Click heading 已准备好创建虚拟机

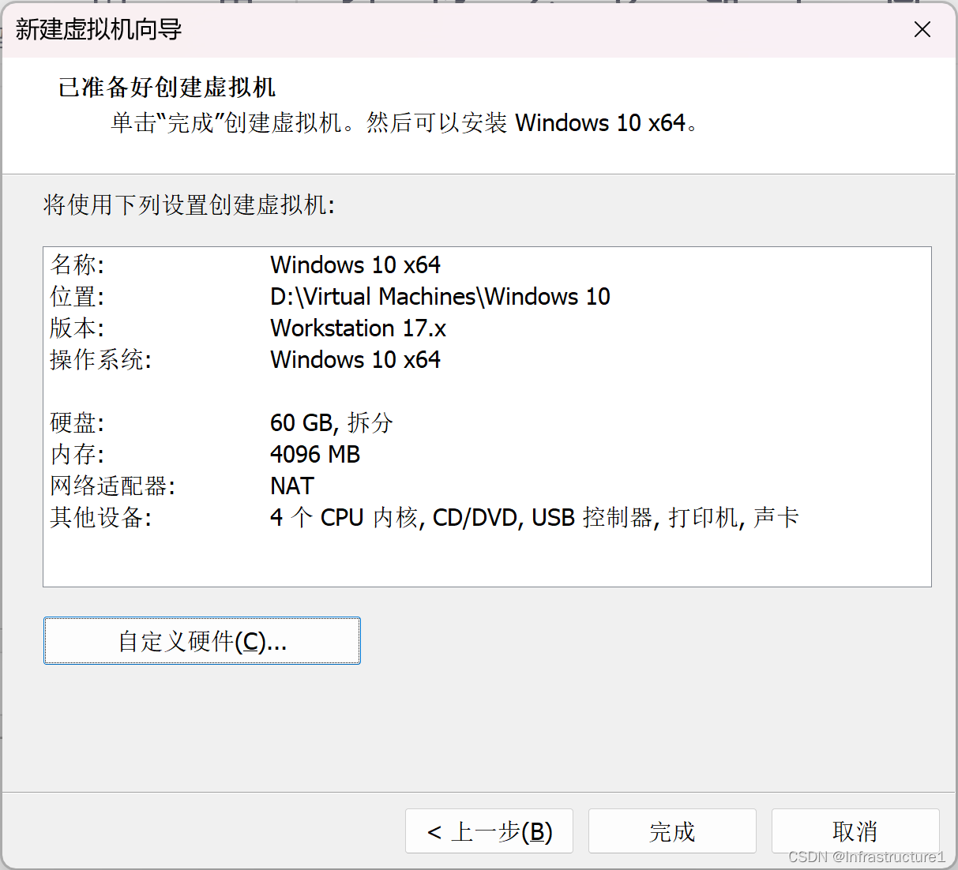(x=167, y=87)
